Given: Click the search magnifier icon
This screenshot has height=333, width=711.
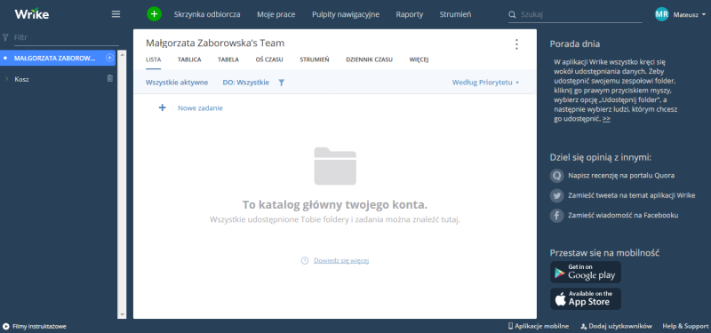Looking at the screenshot, I should coord(513,14).
